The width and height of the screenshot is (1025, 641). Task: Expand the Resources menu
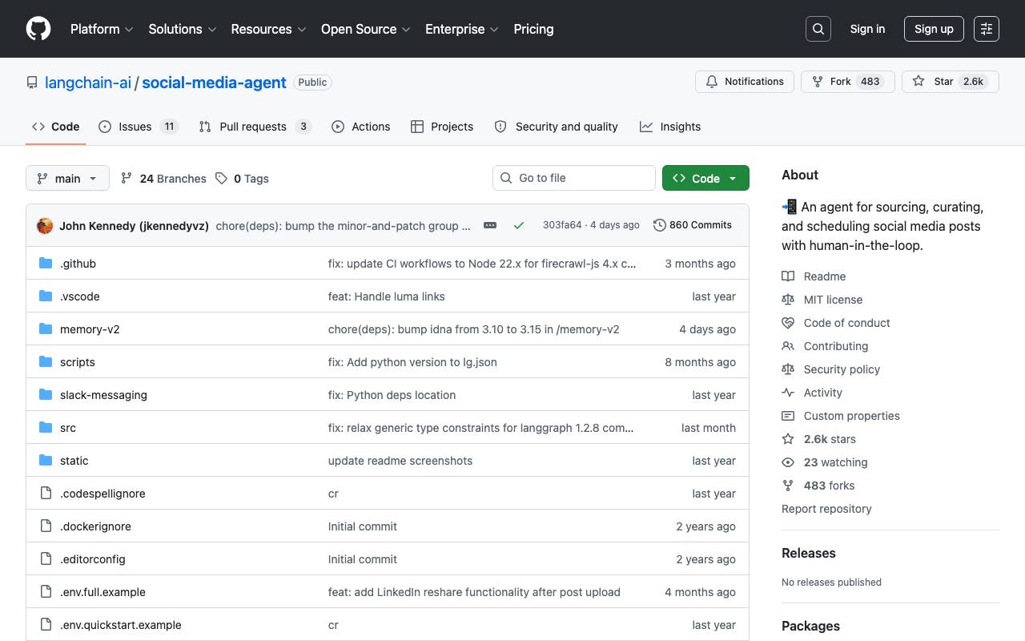pyautogui.click(x=269, y=29)
